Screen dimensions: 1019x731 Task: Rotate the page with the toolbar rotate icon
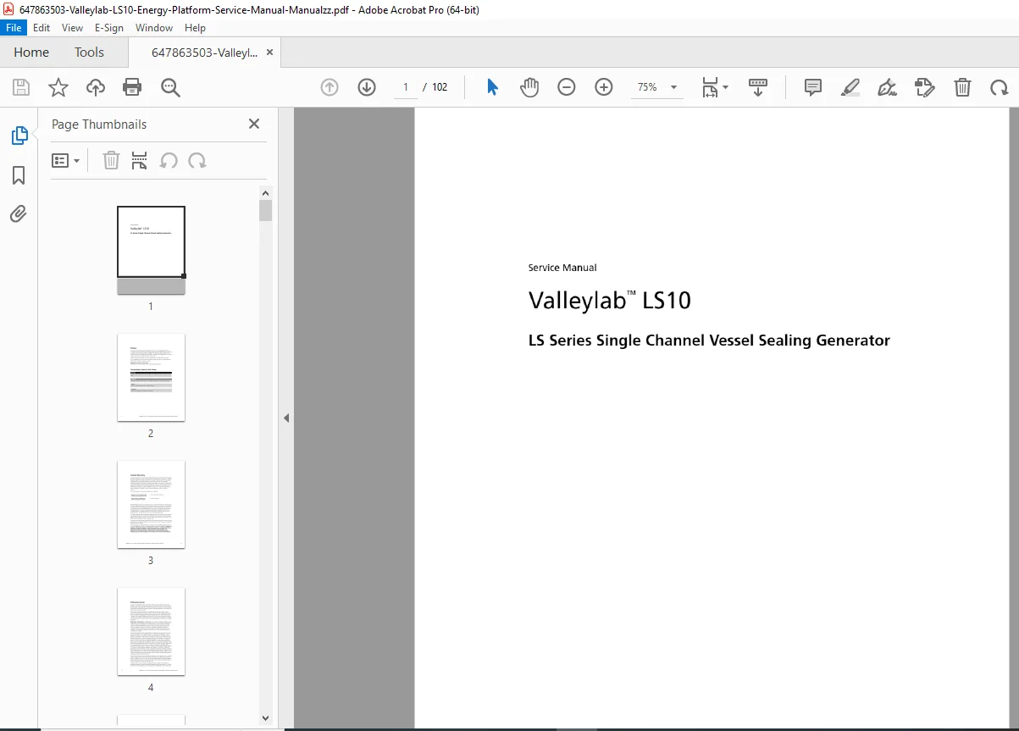pyautogui.click(x=1000, y=87)
